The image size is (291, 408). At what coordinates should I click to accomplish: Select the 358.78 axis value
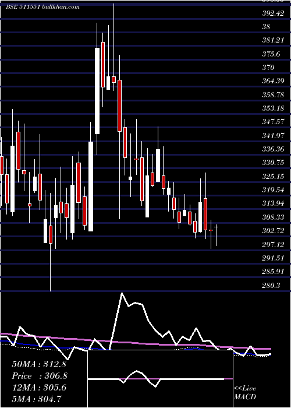pyautogui.click(x=273, y=94)
